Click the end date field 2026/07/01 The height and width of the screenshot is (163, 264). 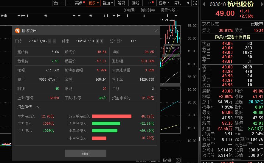85,41
